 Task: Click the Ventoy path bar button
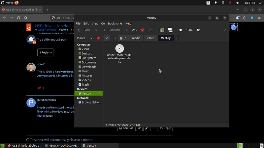tap(166, 38)
